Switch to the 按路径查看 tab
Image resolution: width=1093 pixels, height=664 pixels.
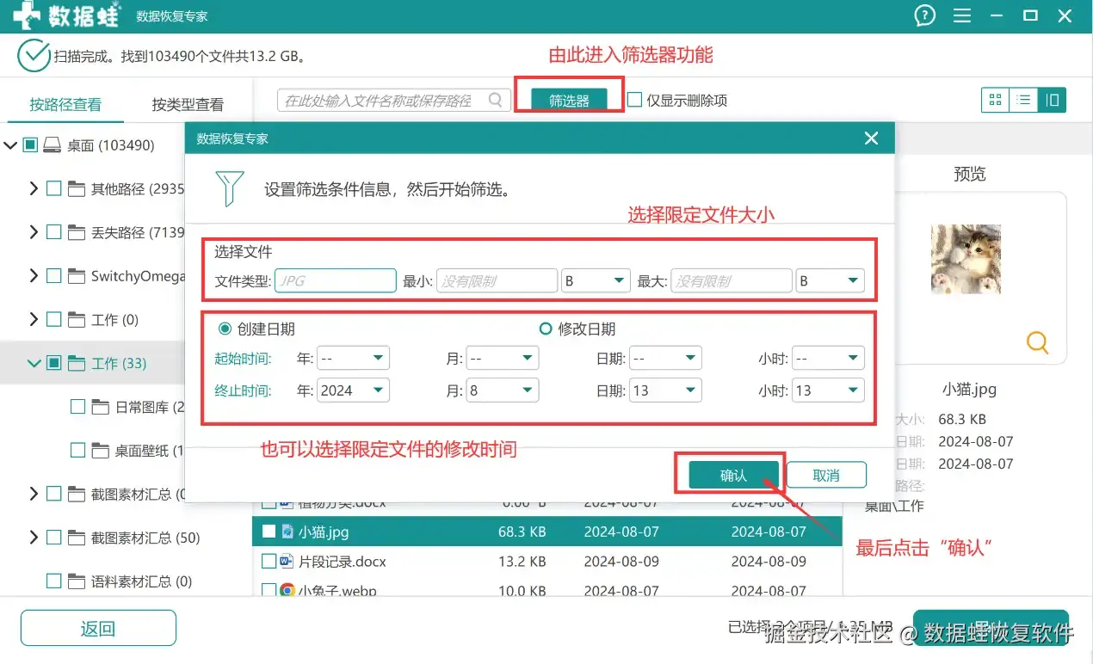tap(65, 105)
